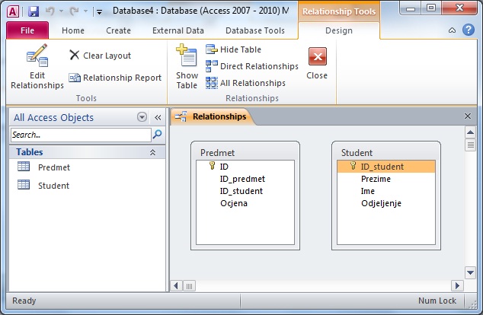
Task: Click the Predmet table title in diagram
Action: (217, 153)
